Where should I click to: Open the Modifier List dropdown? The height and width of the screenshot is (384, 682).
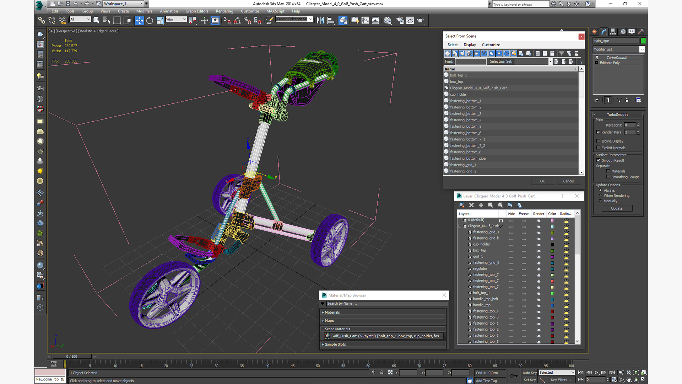[x=642, y=49]
